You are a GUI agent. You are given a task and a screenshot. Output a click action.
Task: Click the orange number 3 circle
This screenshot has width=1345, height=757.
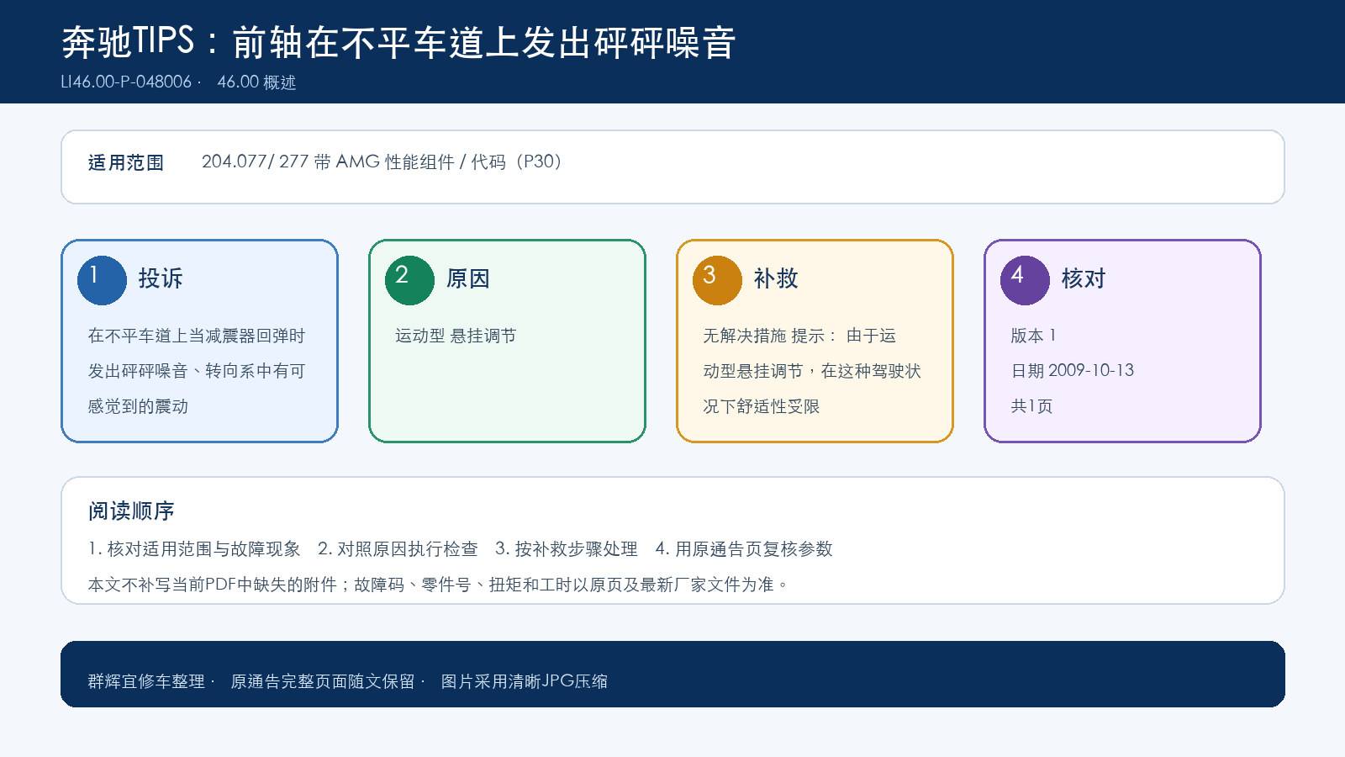[x=717, y=280]
